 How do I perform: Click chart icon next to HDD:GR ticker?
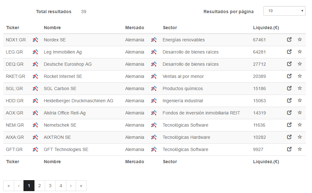(x=35, y=101)
